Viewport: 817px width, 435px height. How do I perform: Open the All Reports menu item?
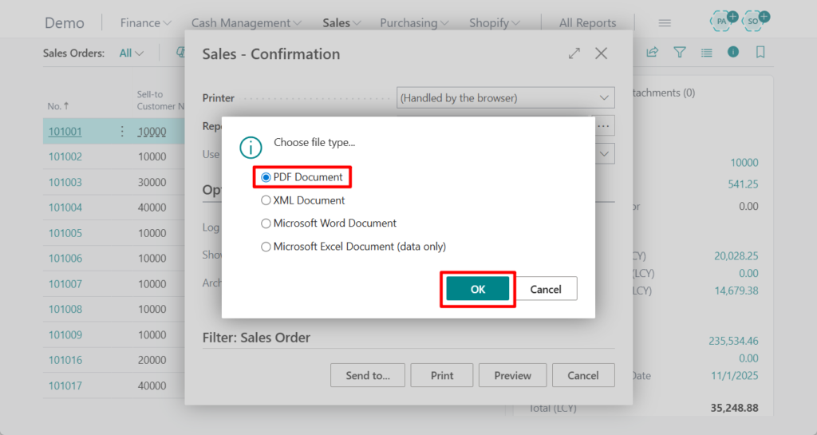(x=587, y=23)
